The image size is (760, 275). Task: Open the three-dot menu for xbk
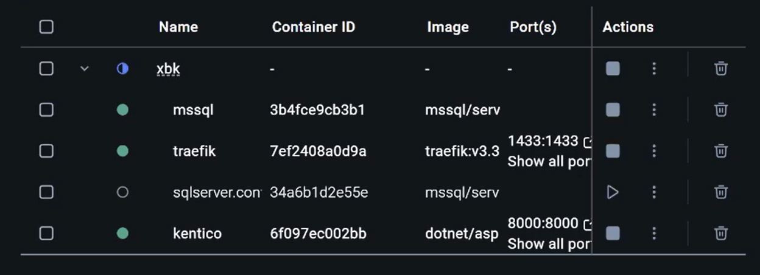pyautogui.click(x=654, y=69)
